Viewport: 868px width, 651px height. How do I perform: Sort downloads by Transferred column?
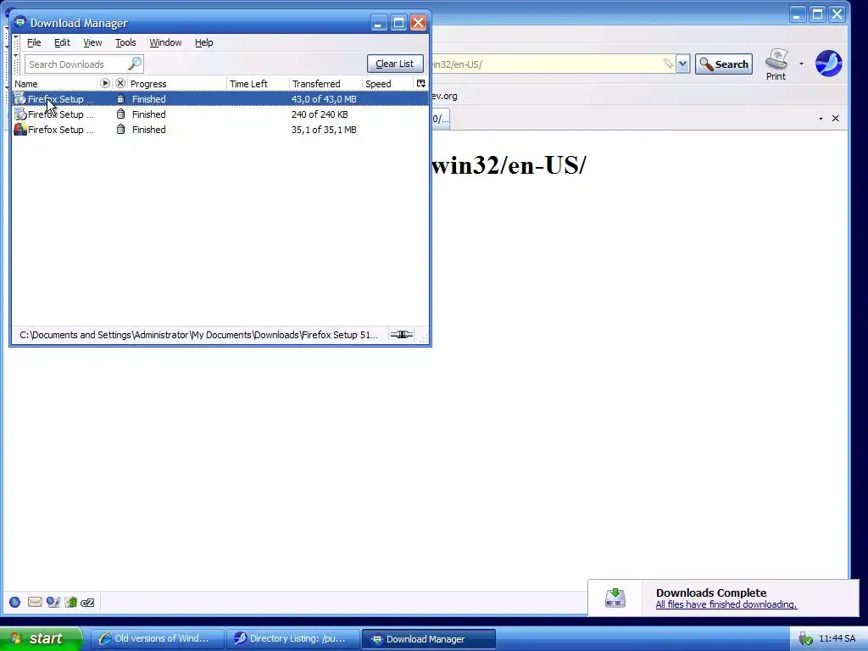point(325,84)
